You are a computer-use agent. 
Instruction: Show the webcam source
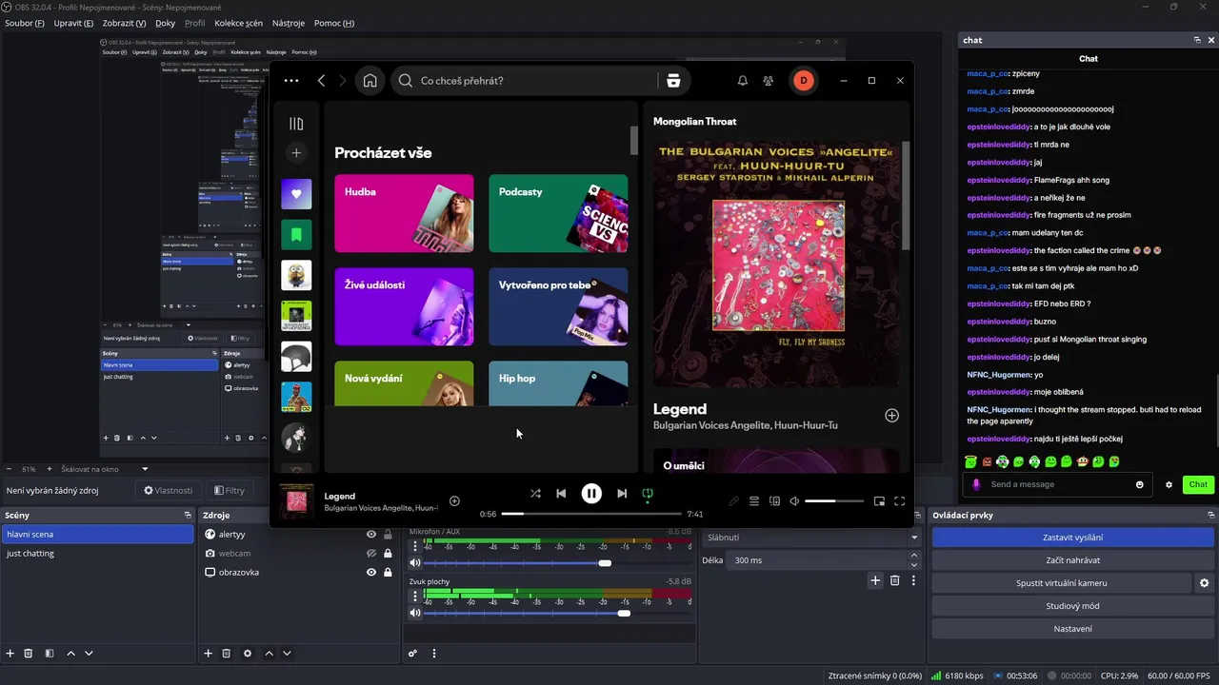(371, 554)
